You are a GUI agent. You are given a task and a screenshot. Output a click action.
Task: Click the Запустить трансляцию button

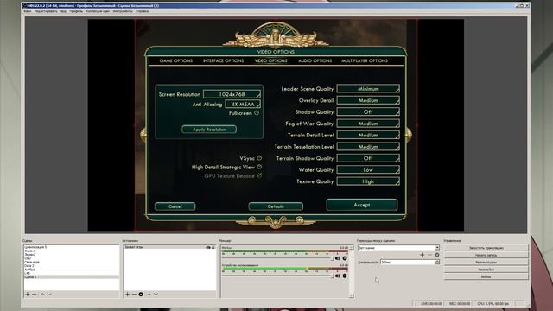(486, 248)
